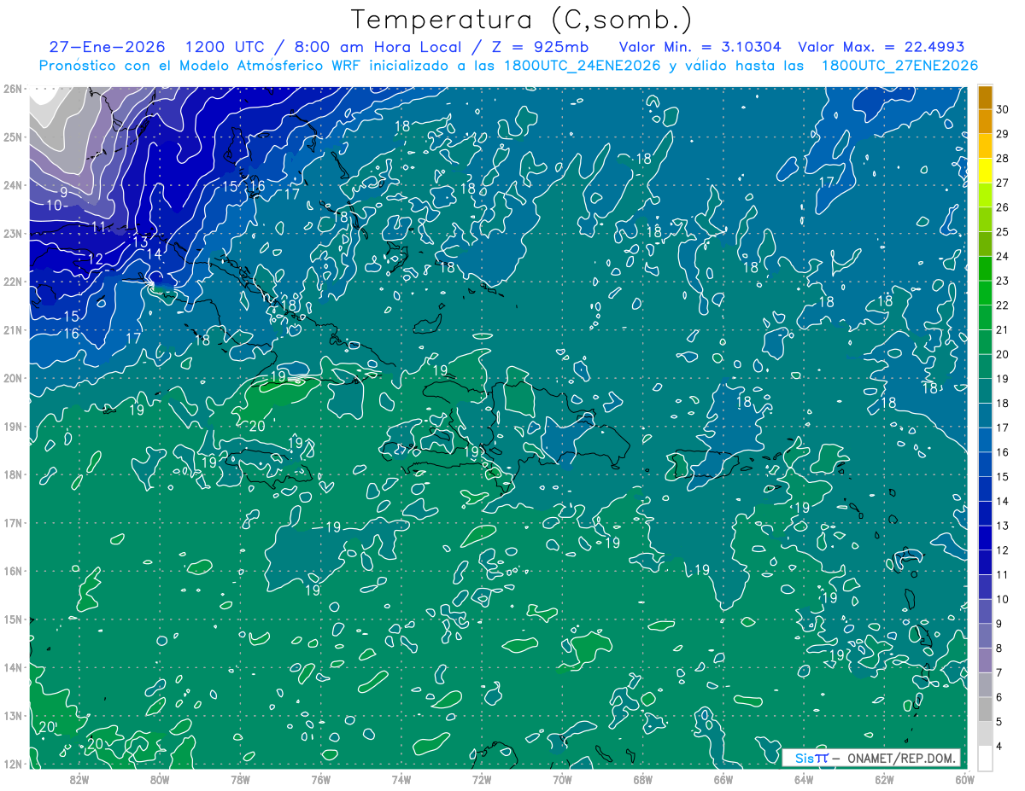Click the contour label 14 on the map
This screenshot has width=1025, height=791.
coord(154,253)
